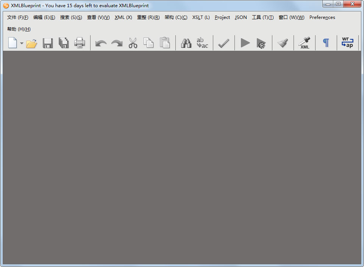364x267 pixels.
Task: Save all files with the stacked floppy icon
Action: coord(64,43)
